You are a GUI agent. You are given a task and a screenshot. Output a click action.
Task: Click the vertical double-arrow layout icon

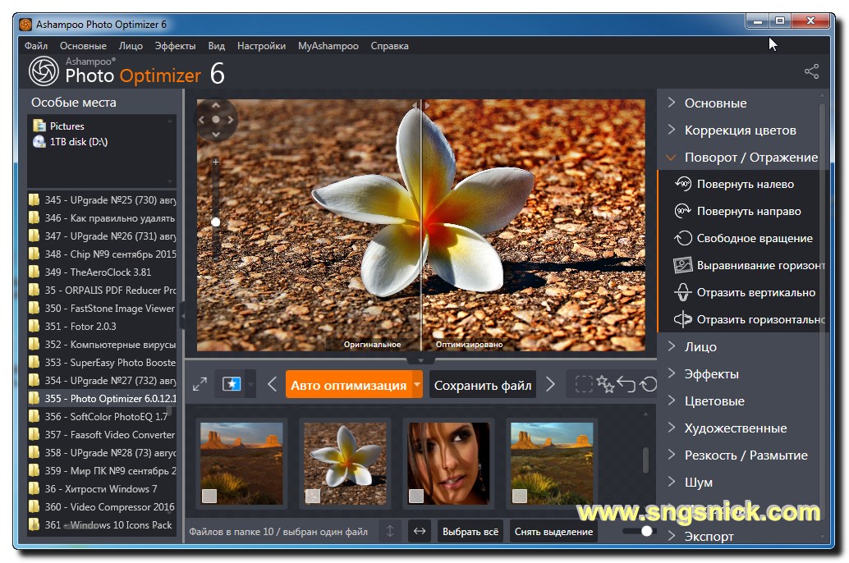[x=390, y=531]
